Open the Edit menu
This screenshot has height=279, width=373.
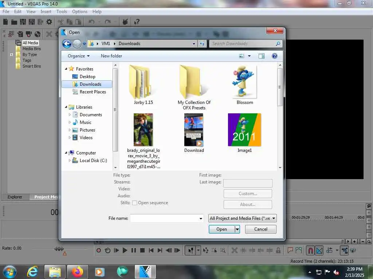pos(17,12)
